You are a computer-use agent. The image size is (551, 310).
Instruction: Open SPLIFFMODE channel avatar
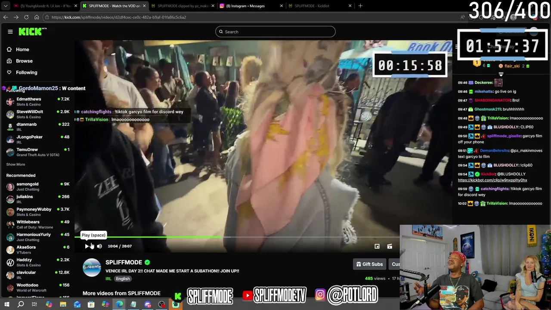click(92, 267)
